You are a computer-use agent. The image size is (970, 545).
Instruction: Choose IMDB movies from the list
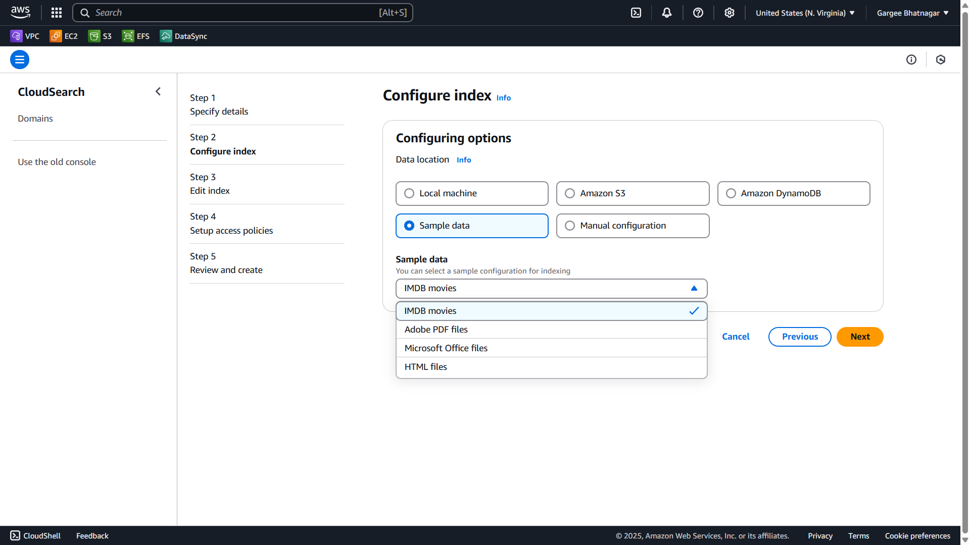tap(551, 311)
